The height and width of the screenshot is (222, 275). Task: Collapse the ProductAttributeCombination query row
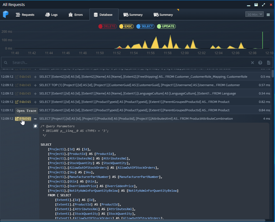[35, 119]
